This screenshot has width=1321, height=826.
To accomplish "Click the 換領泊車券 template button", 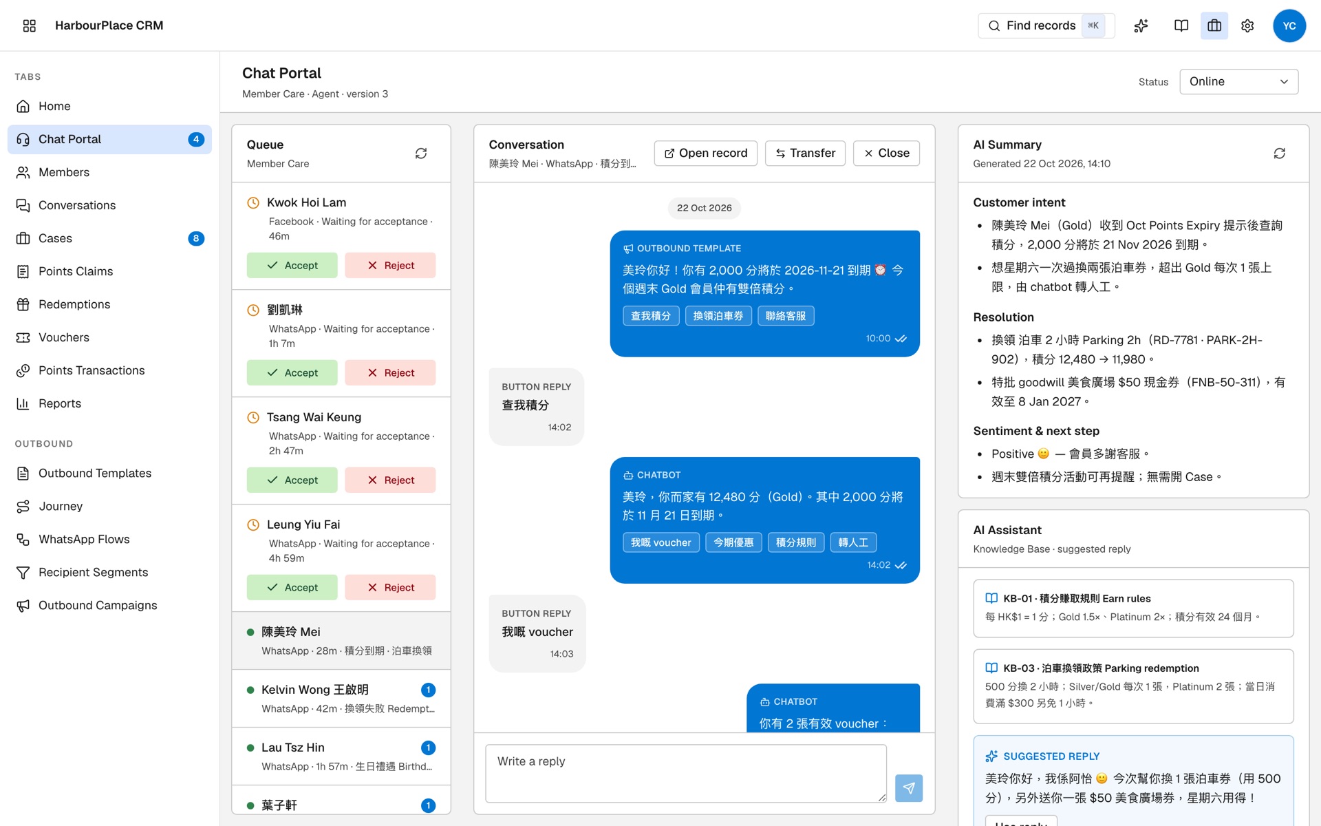I will (718, 316).
